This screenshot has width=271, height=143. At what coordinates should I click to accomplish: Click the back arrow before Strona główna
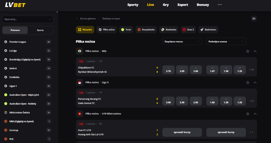[77, 19]
